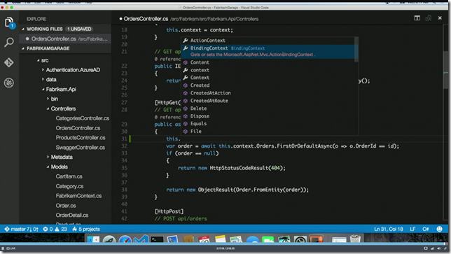The image size is (451, 254).
Task: Open the Explorer view in the activity bar
Action: [x=9, y=22]
